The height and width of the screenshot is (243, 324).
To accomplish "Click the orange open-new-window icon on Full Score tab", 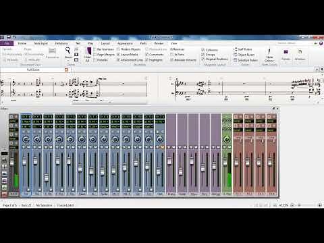I will 66,70.
